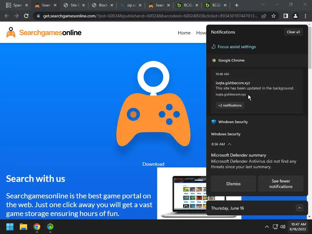Bookmark this page with the star
This screenshot has height=234, width=312.
(274, 16)
